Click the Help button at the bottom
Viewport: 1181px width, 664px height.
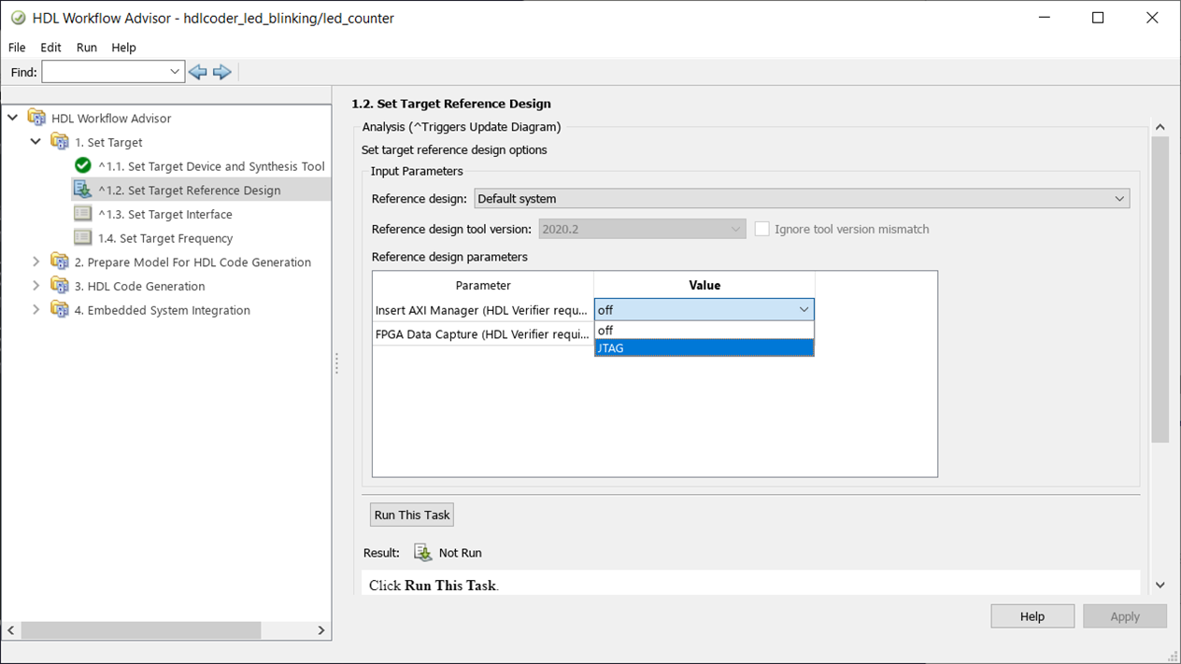pos(1032,616)
